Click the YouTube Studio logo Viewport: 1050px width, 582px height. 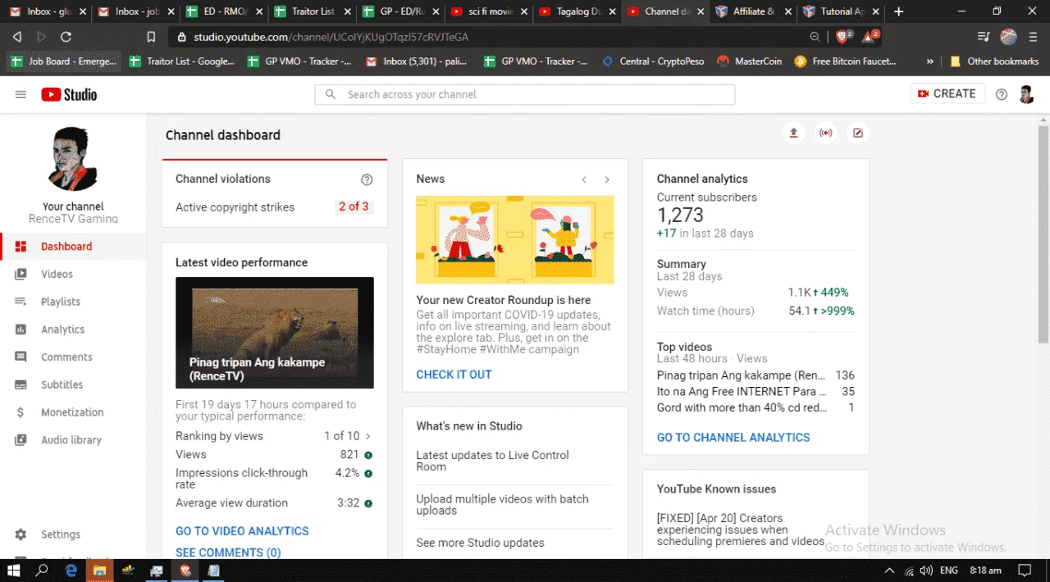click(69, 94)
